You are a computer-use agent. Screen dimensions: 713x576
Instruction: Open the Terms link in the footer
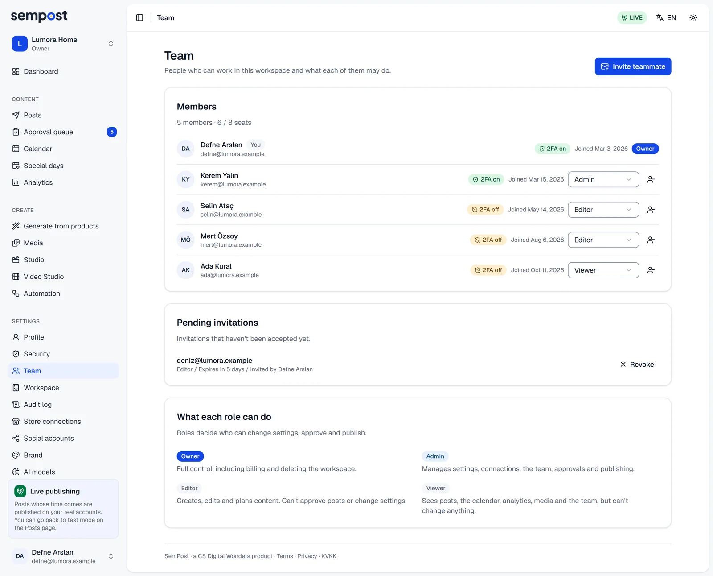click(285, 556)
